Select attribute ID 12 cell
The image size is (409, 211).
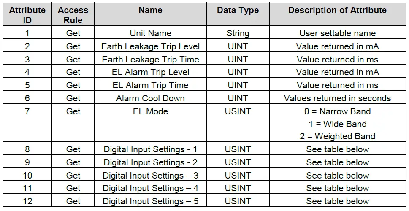[x=27, y=201]
